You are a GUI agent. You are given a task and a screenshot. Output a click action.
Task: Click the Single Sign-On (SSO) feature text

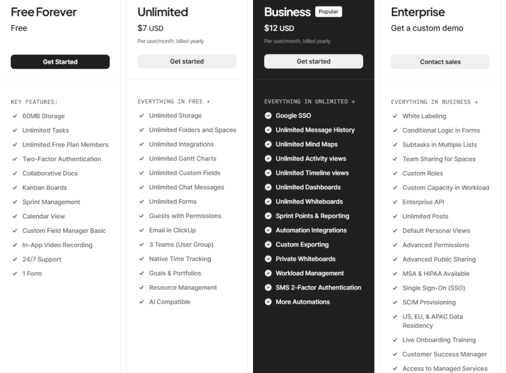[x=434, y=288]
